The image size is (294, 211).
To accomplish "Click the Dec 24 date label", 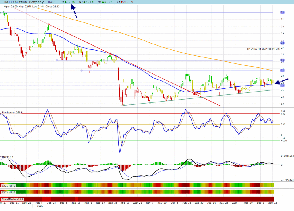I will click(27, 203).
